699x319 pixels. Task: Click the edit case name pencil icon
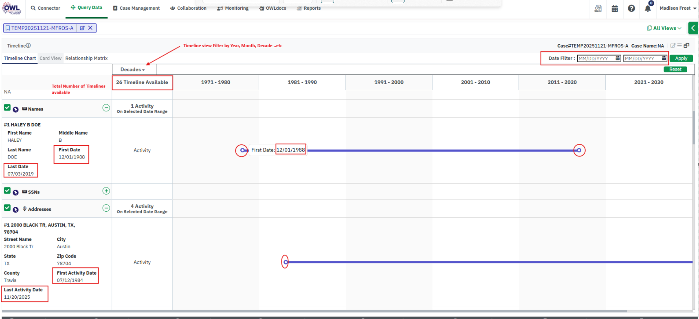pyautogui.click(x=673, y=46)
